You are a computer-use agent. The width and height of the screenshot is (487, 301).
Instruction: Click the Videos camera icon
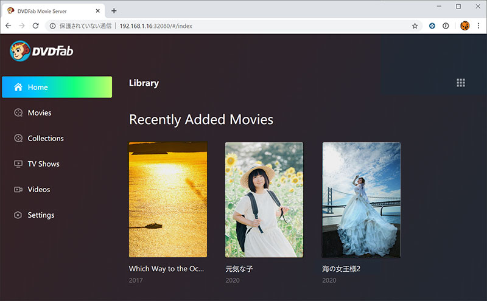point(18,189)
